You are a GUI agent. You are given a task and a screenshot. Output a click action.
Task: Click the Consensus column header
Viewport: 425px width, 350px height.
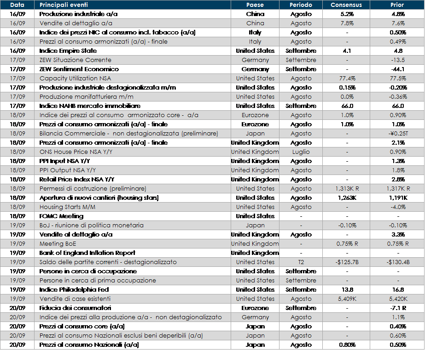(x=346, y=5)
